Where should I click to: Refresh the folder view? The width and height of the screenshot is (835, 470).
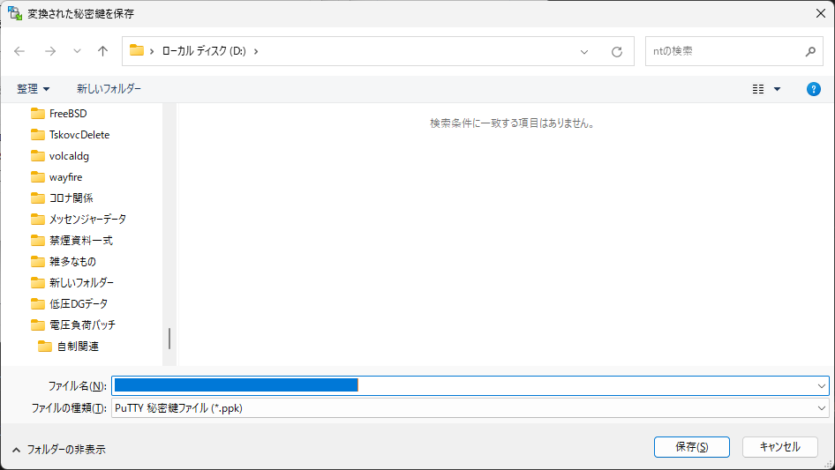617,52
